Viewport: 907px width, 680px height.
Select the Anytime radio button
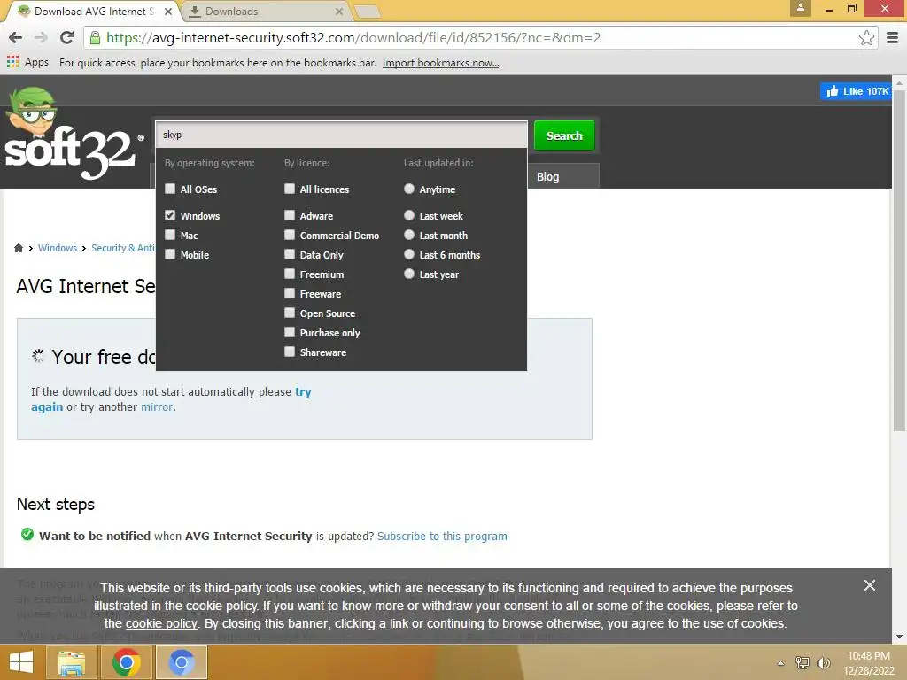point(409,189)
